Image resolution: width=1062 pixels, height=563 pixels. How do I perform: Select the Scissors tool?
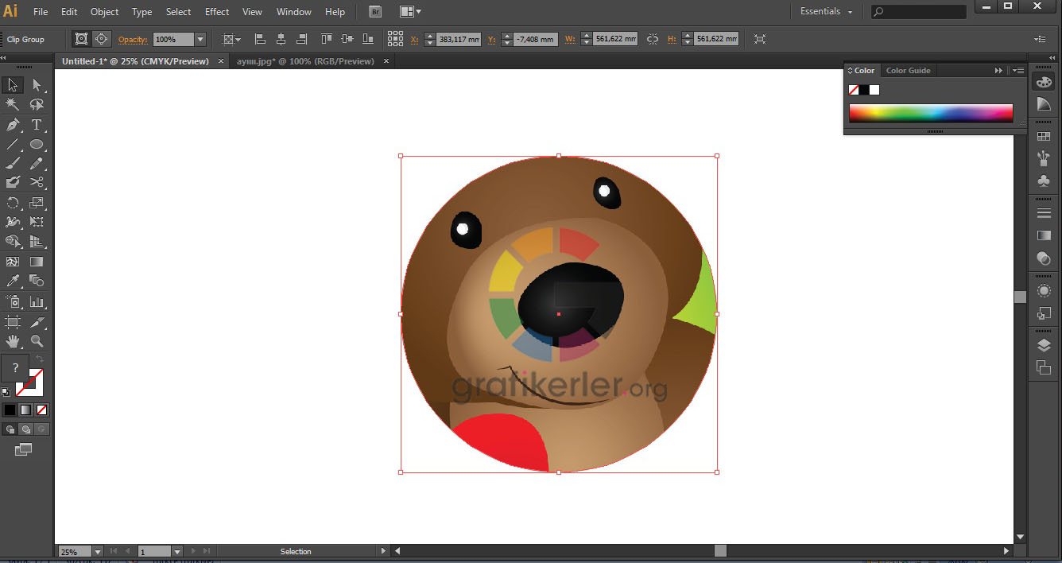(37, 182)
